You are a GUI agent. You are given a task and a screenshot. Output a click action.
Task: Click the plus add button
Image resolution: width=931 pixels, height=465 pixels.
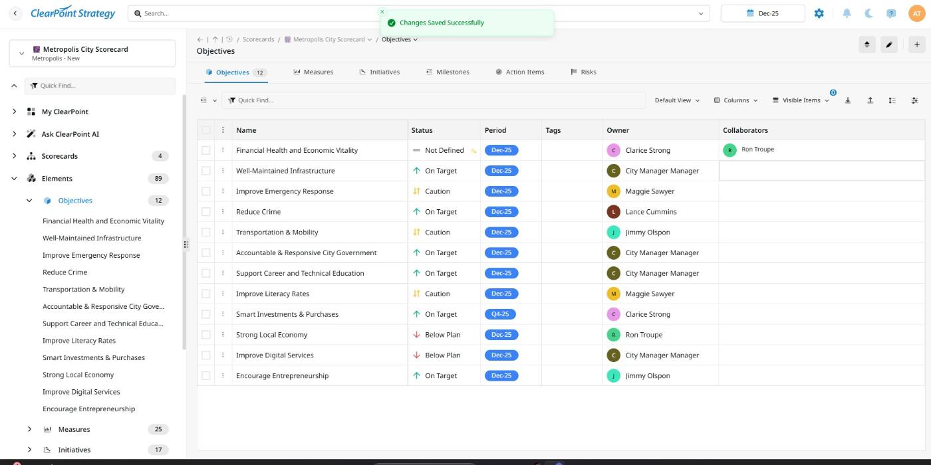click(x=917, y=45)
